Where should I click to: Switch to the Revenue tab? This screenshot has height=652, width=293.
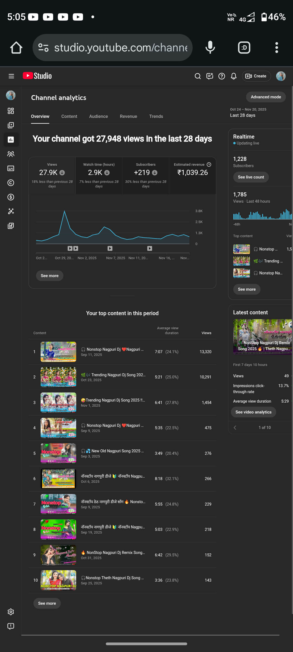click(x=128, y=116)
